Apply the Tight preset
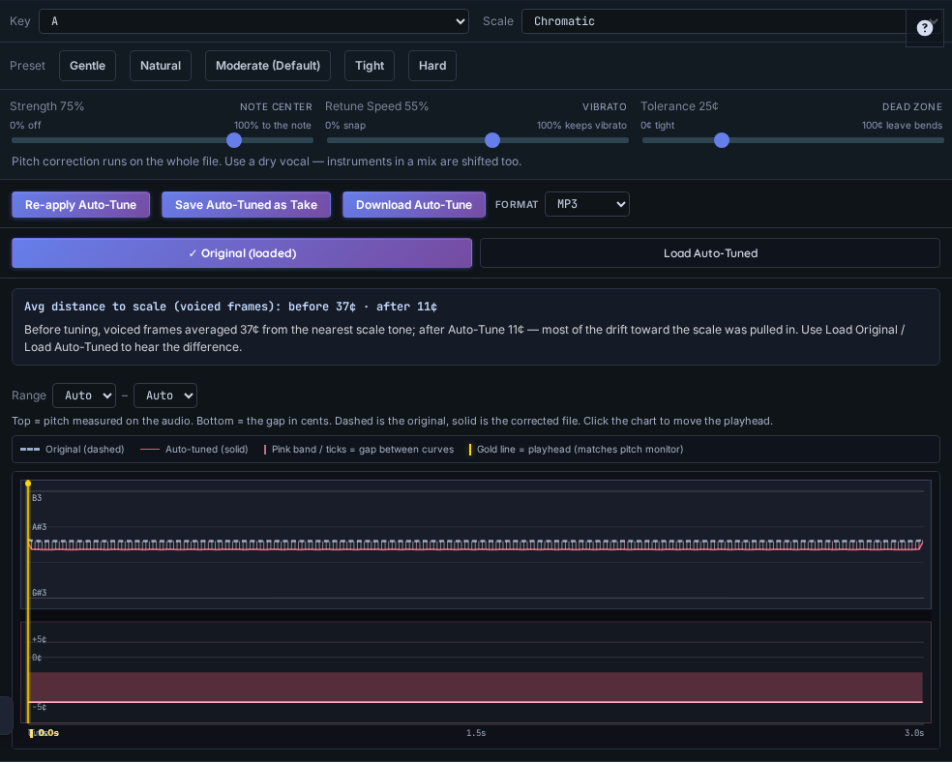 370,66
